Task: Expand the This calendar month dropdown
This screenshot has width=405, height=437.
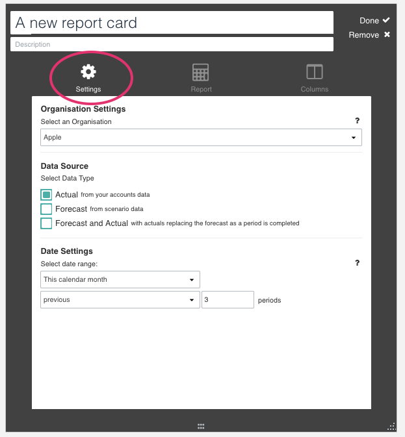Action: coord(120,279)
